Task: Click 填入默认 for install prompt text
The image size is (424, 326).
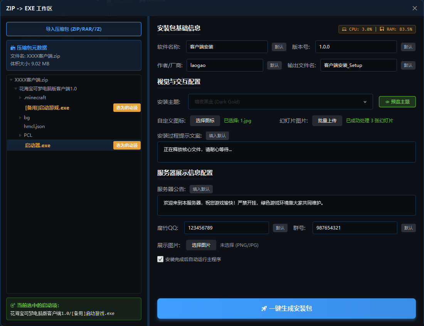Action: coord(217,136)
